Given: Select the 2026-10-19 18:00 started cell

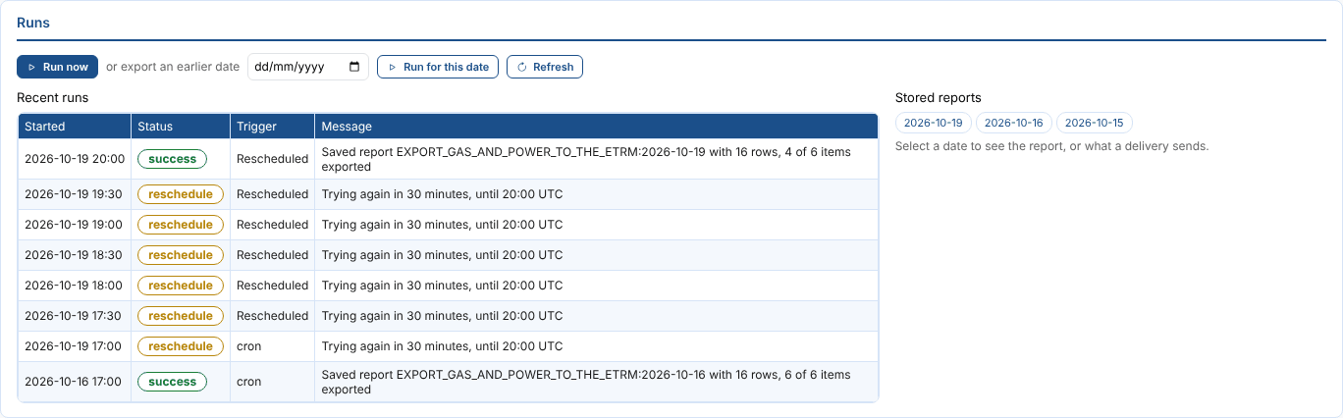Looking at the screenshot, I should [x=75, y=286].
